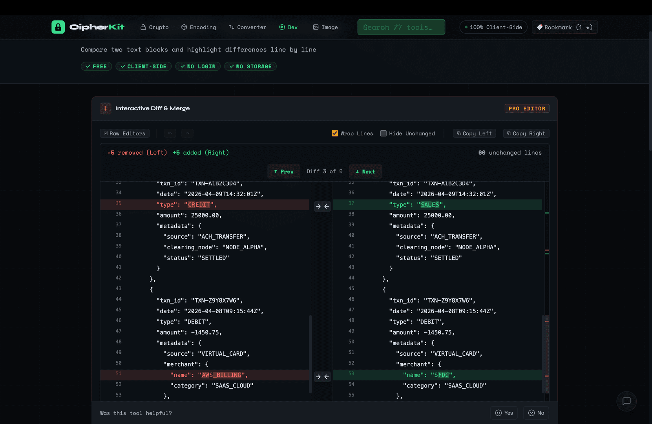Push CREDIT line to the right with the arrow
The image size is (652, 424).
(318, 207)
